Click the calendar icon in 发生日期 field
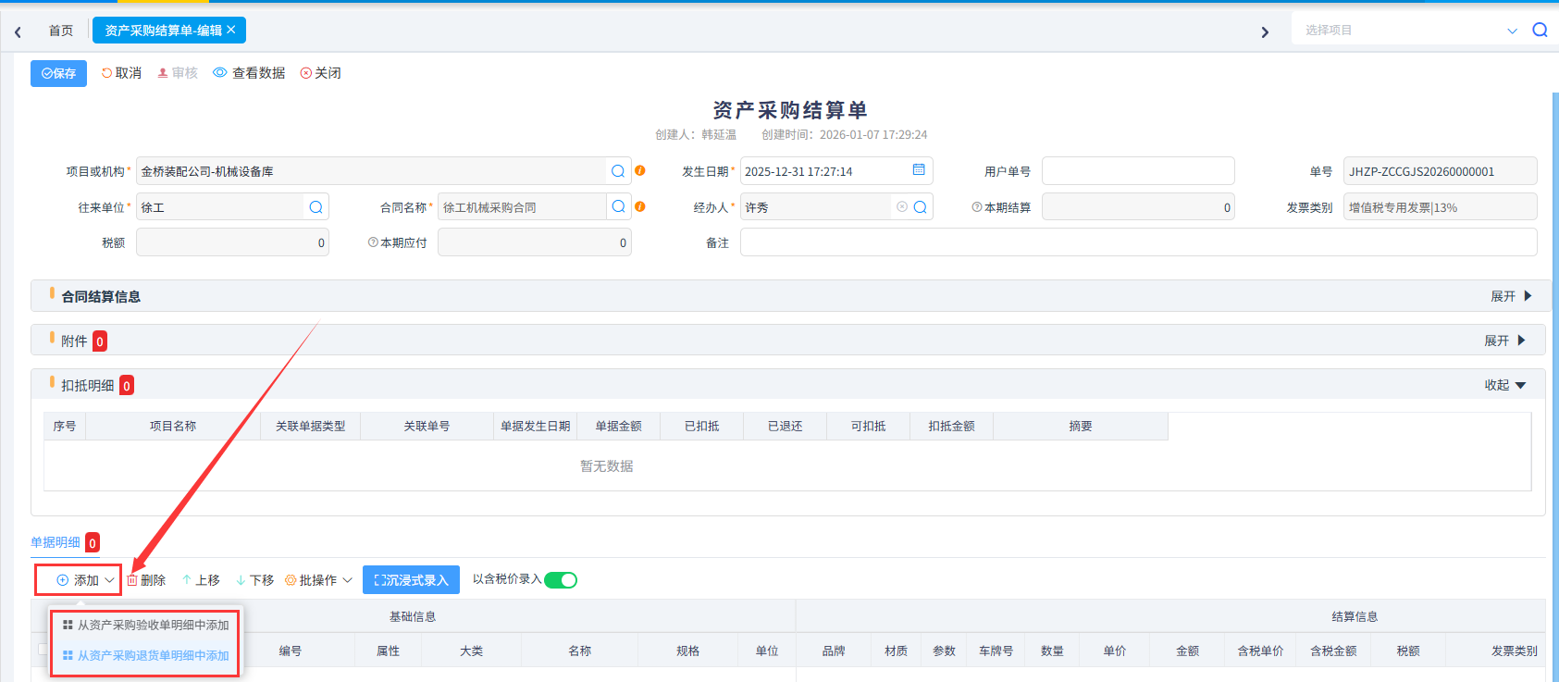This screenshot has height=682, width=1559. tap(919, 170)
